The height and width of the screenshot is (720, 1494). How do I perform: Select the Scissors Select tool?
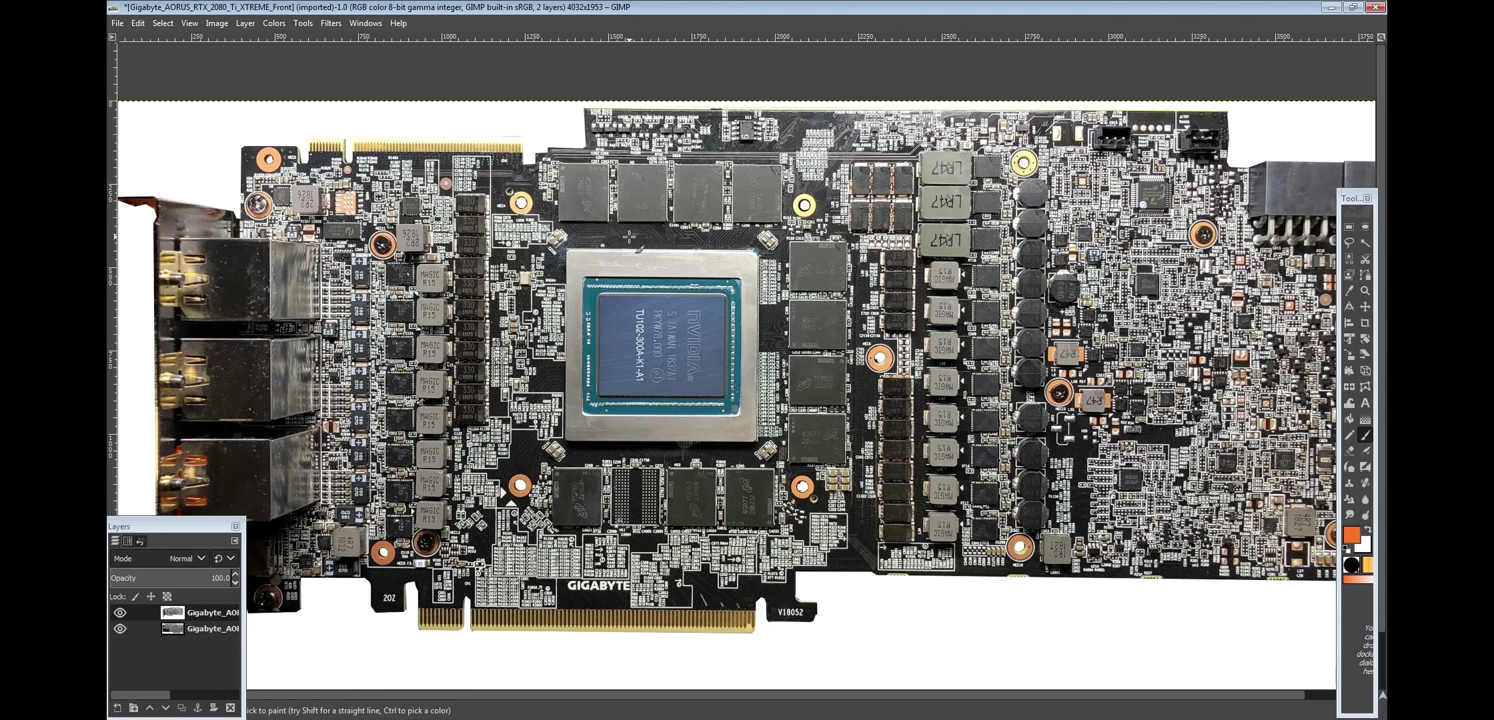[1365, 259]
